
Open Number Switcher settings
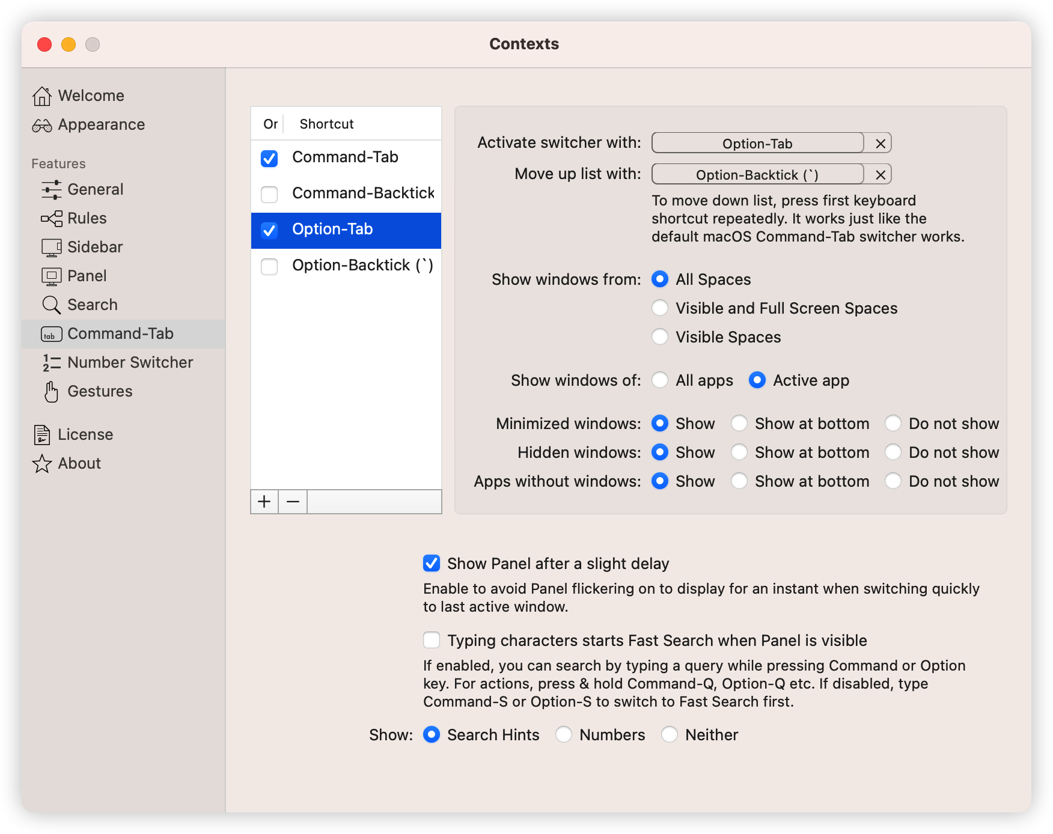130,362
